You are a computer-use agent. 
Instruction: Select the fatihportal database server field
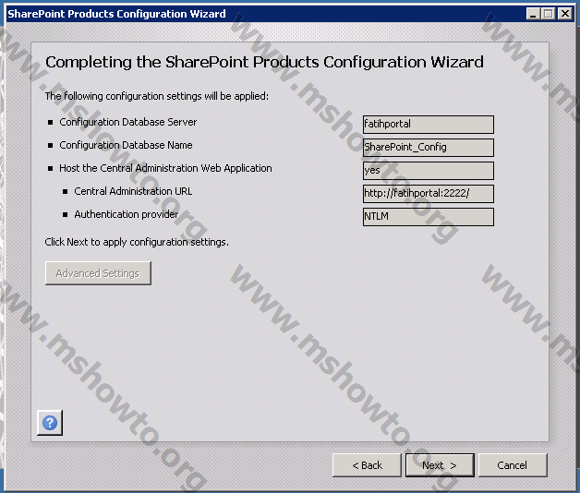click(x=429, y=124)
